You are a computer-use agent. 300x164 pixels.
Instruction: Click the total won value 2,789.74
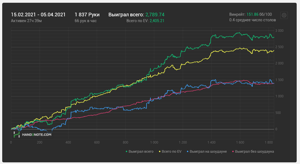155,15
